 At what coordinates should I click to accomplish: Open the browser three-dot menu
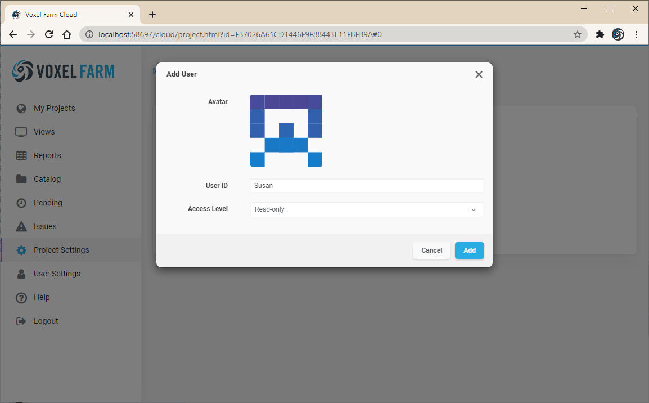636,34
